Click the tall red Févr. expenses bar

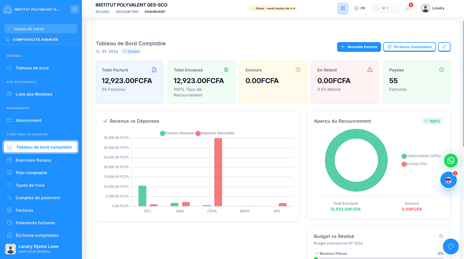coord(218,172)
